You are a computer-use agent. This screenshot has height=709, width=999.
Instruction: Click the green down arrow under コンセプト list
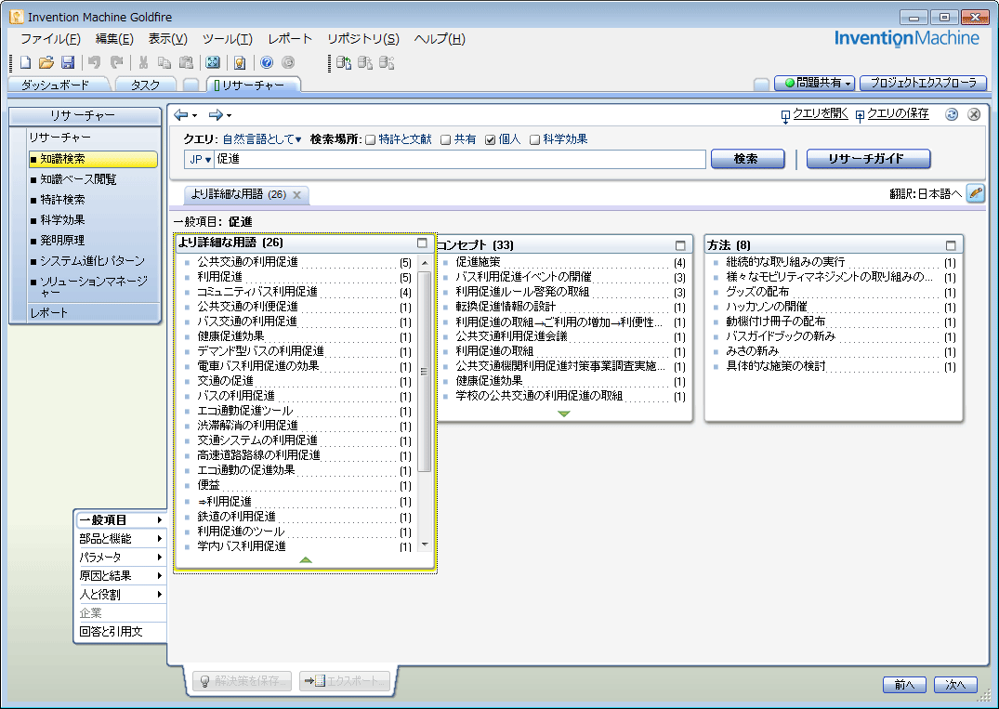click(x=564, y=414)
